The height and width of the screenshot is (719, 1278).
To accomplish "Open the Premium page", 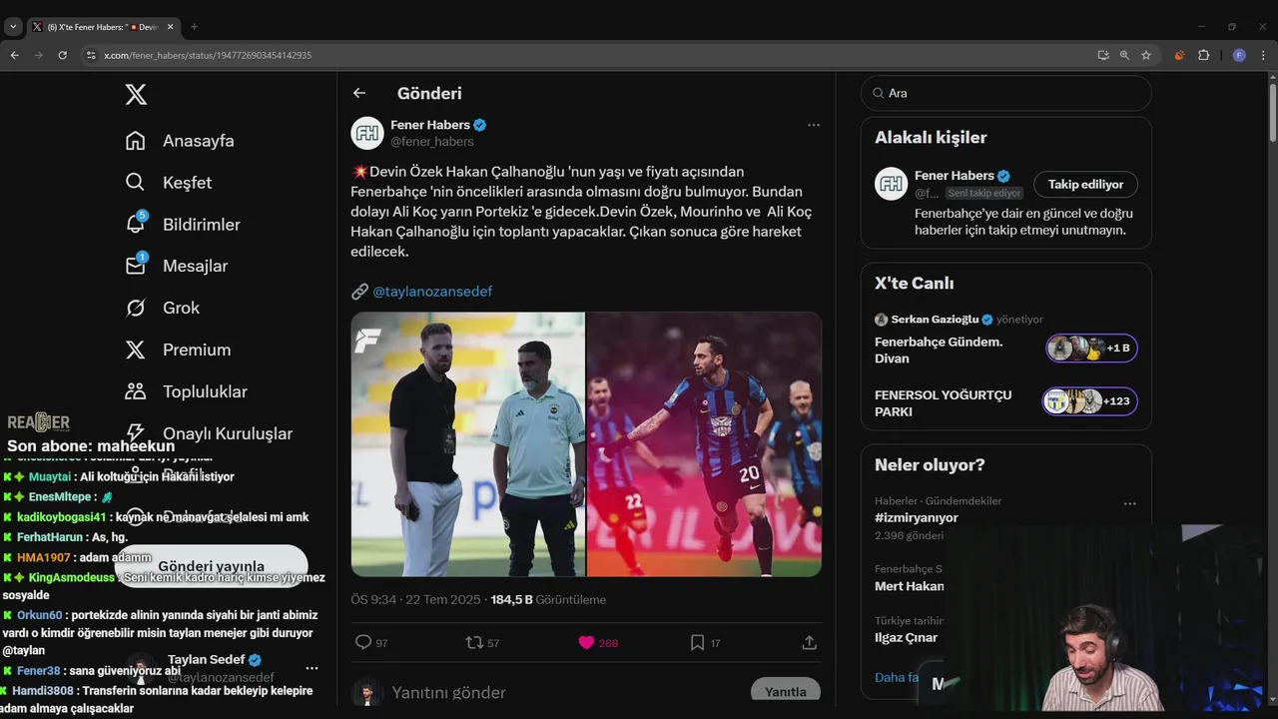I will [179, 350].
